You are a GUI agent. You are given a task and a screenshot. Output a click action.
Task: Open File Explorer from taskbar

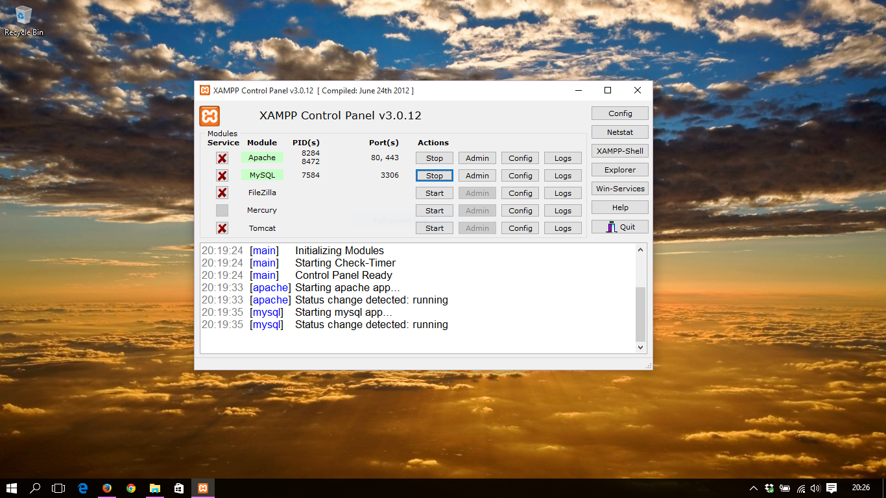click(155, 488)
